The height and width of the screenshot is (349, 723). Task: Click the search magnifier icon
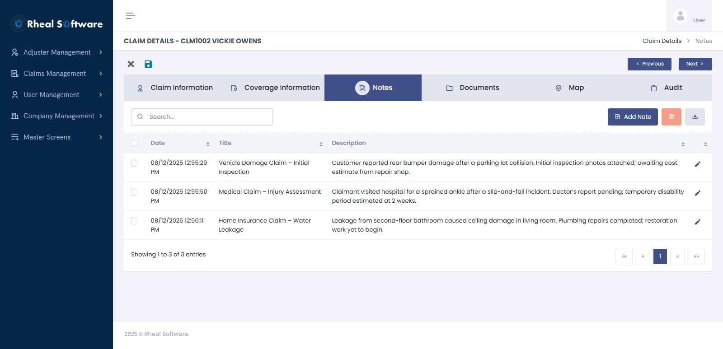(140, 116)
